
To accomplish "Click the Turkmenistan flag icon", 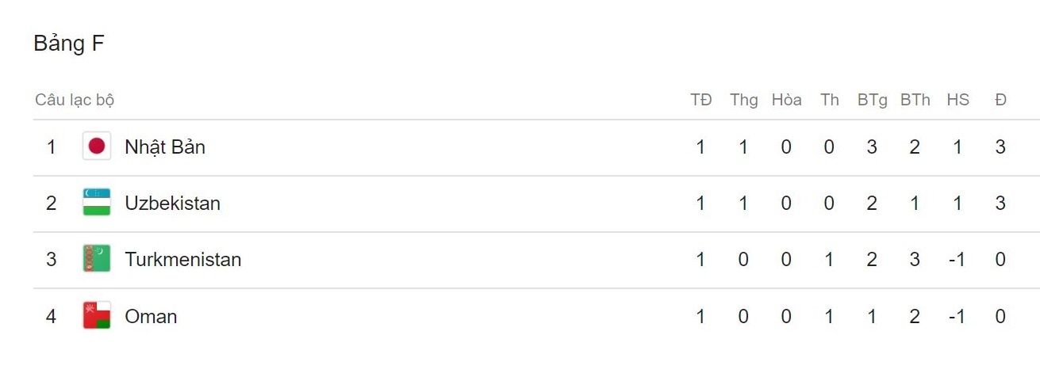I will point(97,259).
